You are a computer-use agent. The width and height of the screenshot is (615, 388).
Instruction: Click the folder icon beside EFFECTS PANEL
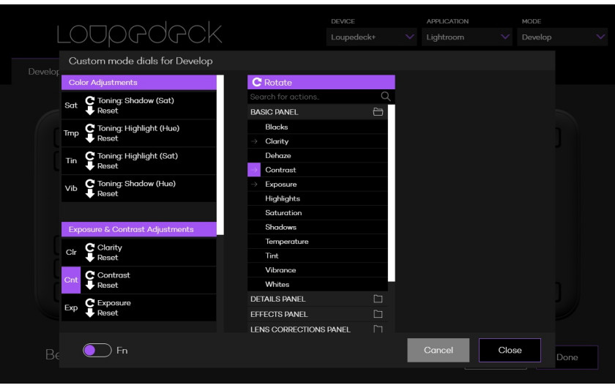click(378, 314)
